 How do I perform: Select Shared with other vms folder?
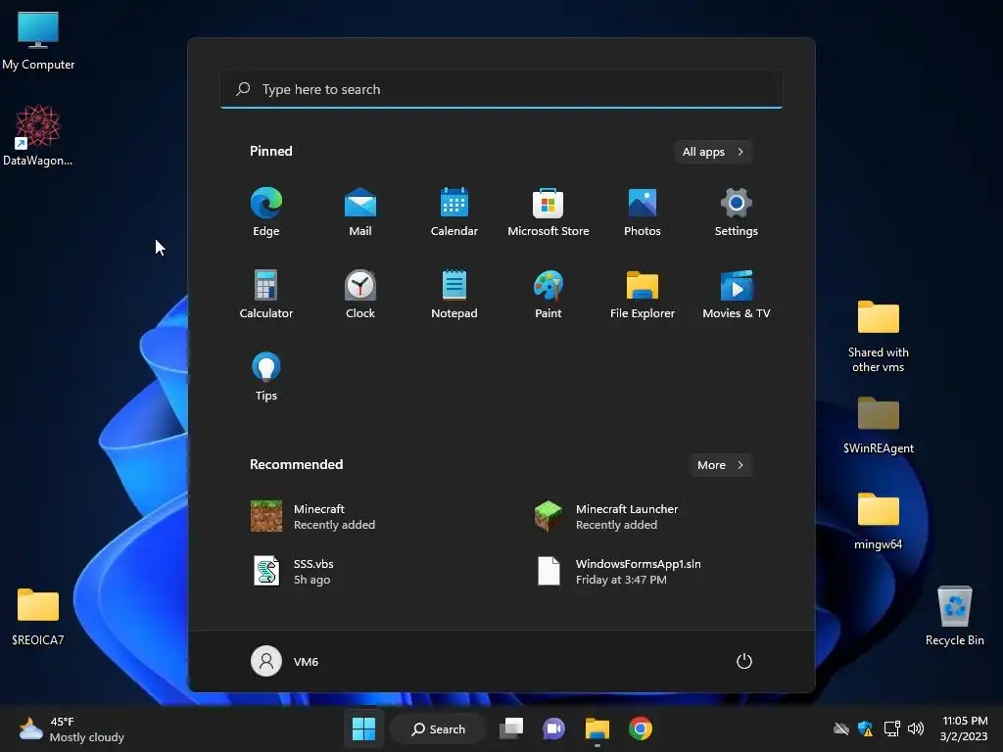879,337
